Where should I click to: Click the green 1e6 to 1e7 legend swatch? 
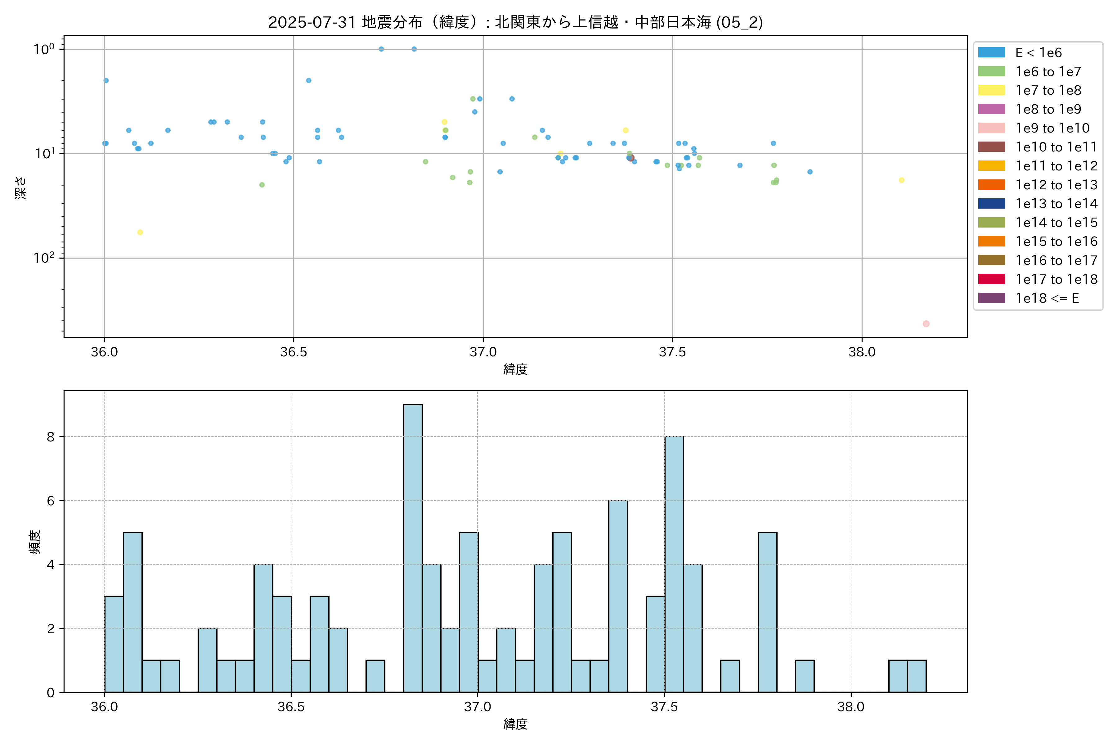point(992,72)
